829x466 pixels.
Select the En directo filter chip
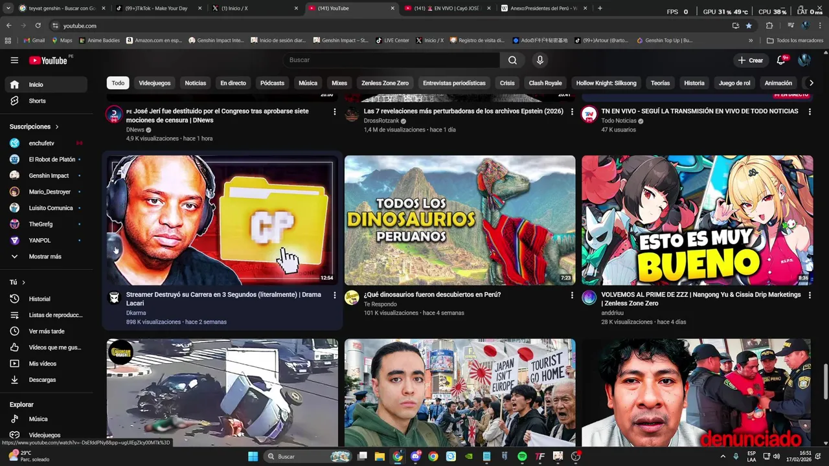233,83
